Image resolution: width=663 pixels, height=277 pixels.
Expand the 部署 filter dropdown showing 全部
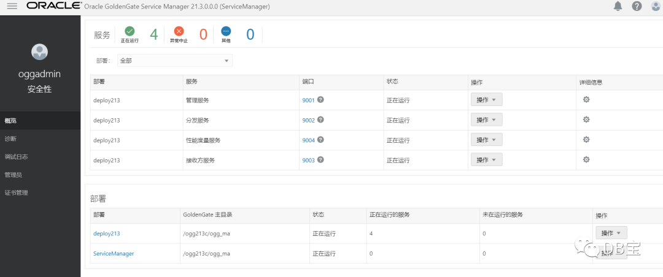(175, 61)
